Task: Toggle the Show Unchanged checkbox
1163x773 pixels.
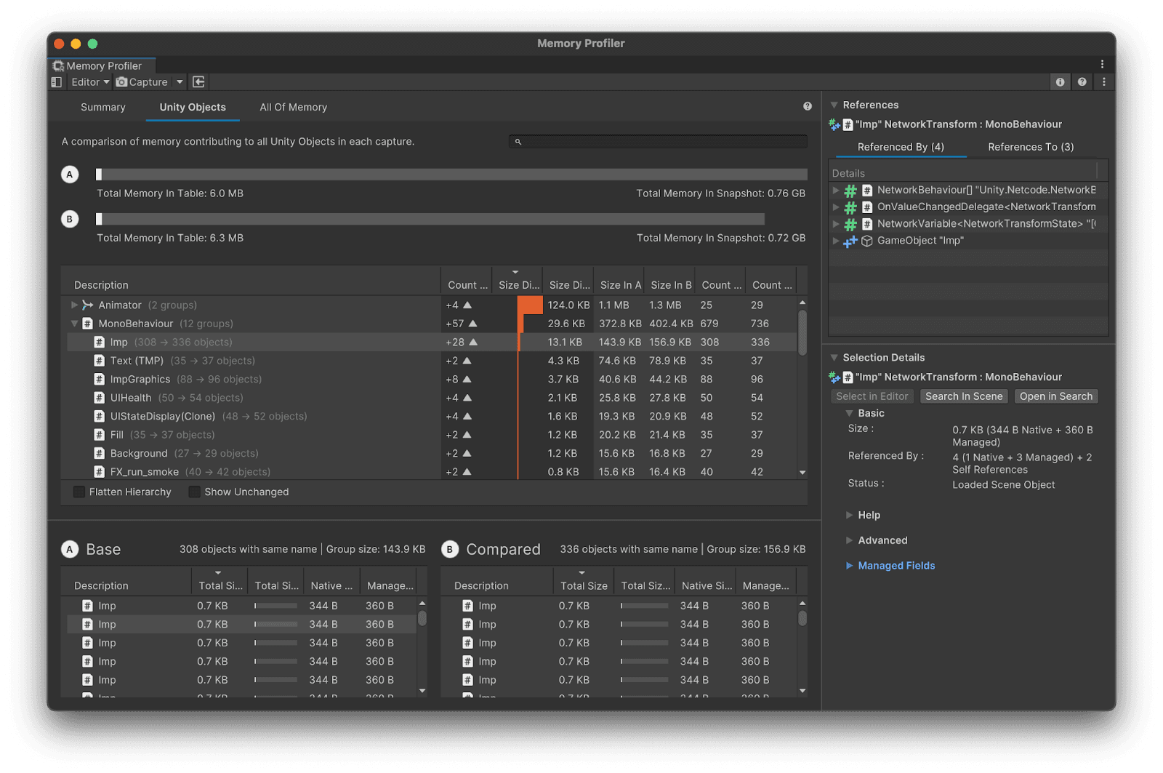Action: click(194, 492)
